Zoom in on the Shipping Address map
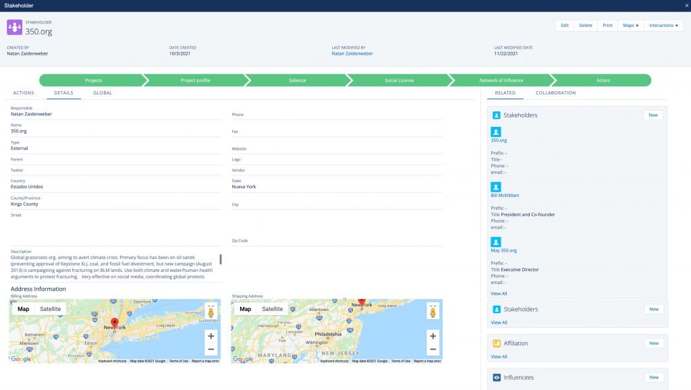Viewport: 691px width, 390px height. [x=433, y=336]
